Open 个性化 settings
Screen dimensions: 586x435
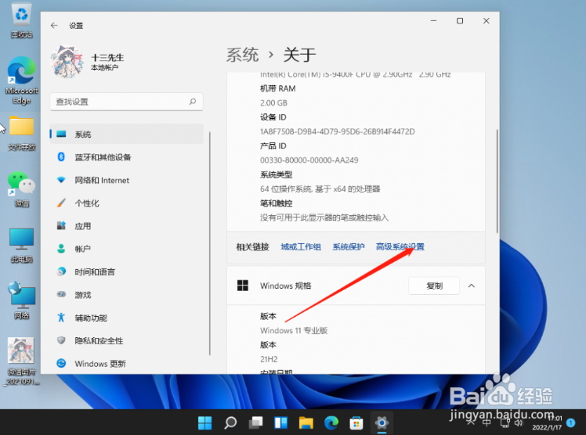tap(127, 203)
